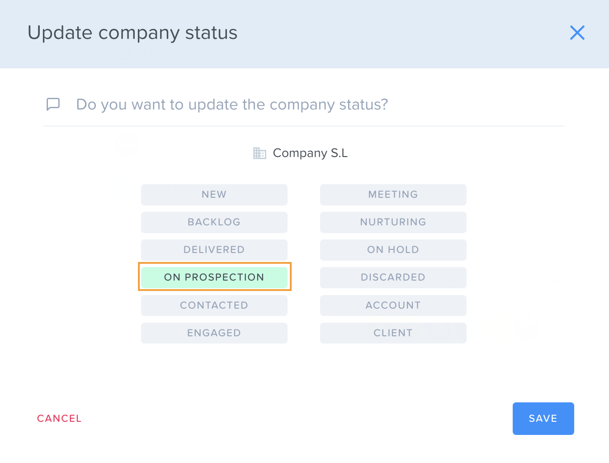Select the ACCOUNT status
Image resolution: width=609 pixels, height=463 pixels.
(x=393, y=305)
